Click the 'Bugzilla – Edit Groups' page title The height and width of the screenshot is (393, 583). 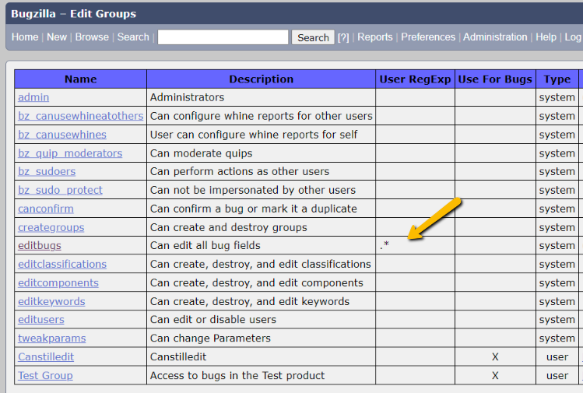[74, 14]
